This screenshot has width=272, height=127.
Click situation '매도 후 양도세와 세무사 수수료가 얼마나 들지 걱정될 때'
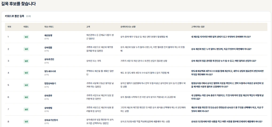coord(145,73)
